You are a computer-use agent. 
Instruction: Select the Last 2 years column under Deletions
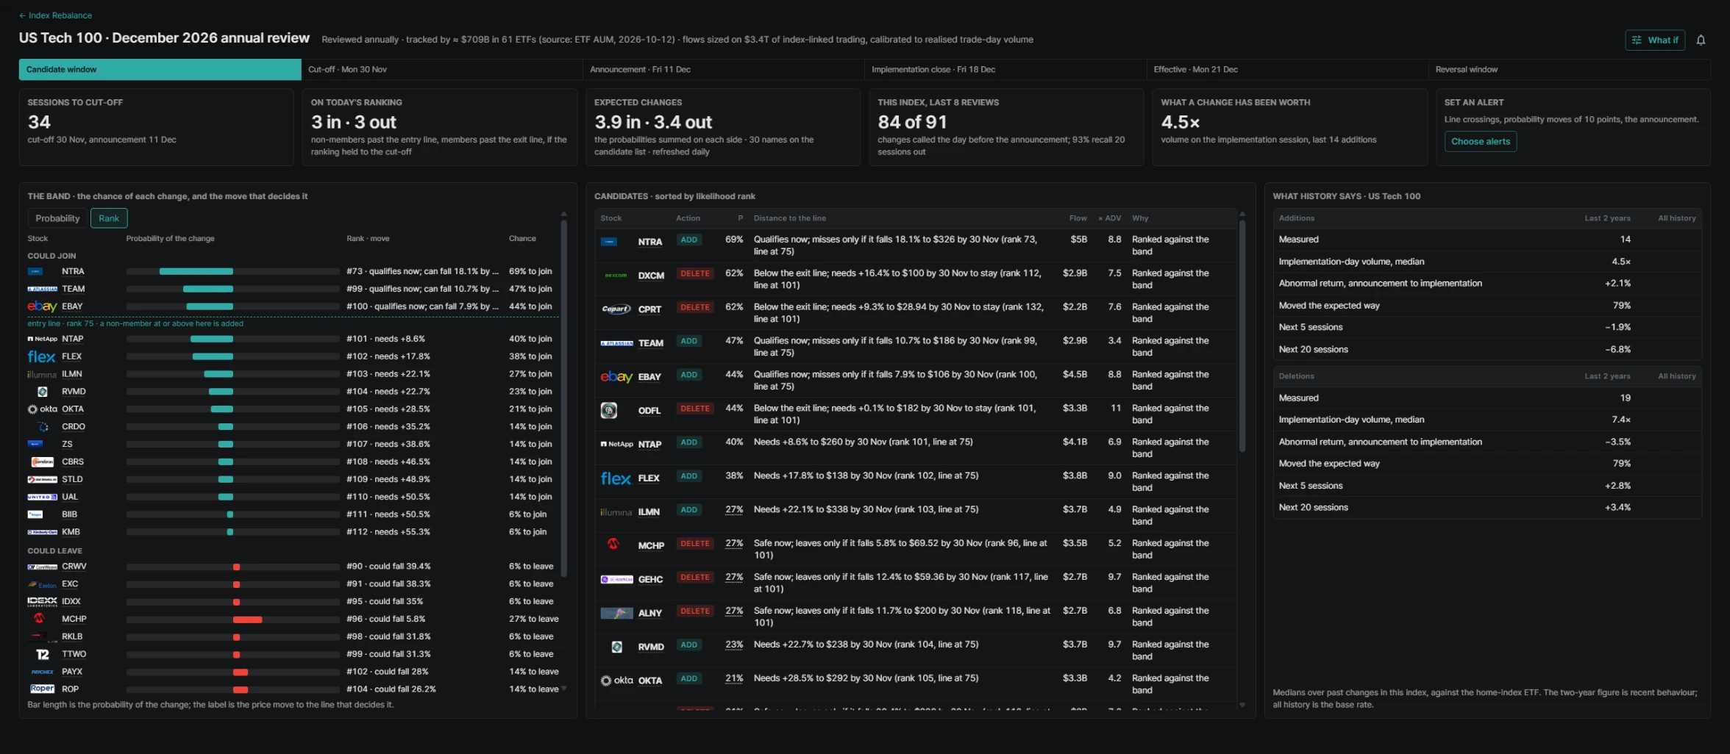pyautogui.click(x=1607, y=376)
